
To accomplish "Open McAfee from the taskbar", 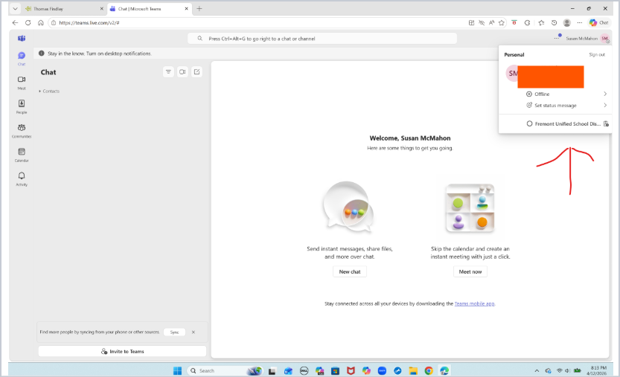I will tap(351, 370).
